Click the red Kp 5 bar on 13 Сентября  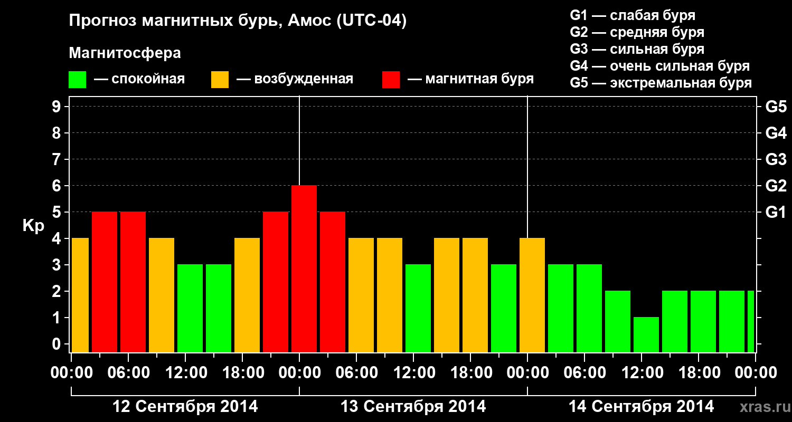tap(333, 282)
